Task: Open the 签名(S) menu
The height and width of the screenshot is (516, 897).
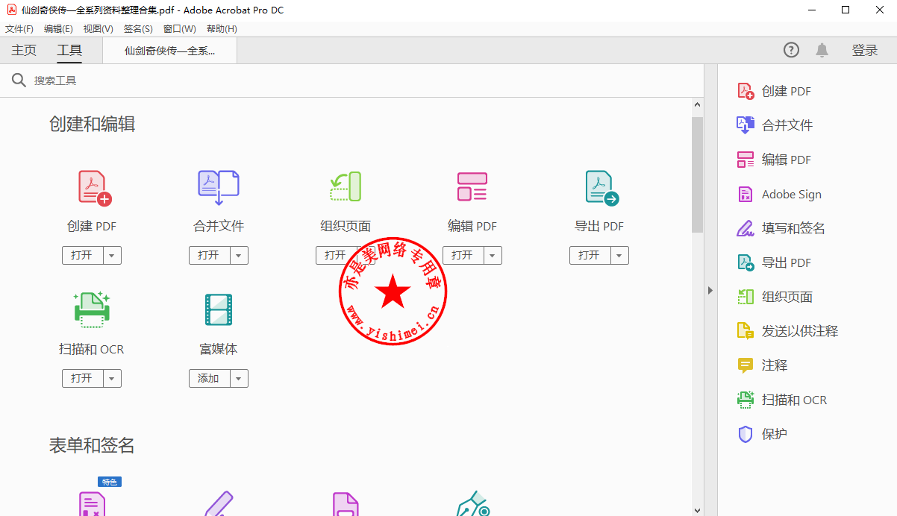Action: [138, 28]
